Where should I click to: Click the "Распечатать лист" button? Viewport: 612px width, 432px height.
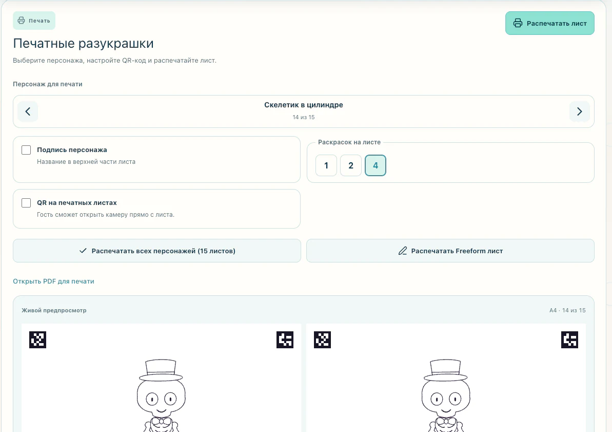pos(549,23)
